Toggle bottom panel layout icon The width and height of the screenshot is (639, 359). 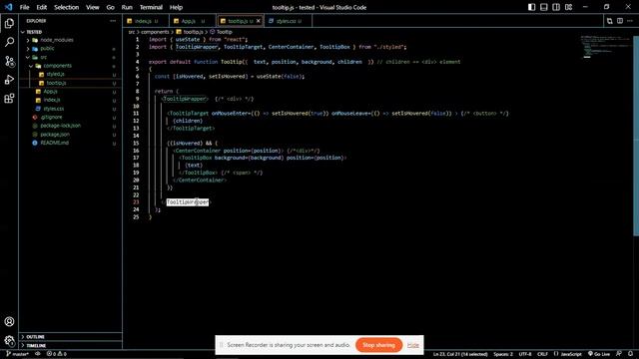[543, 7]
